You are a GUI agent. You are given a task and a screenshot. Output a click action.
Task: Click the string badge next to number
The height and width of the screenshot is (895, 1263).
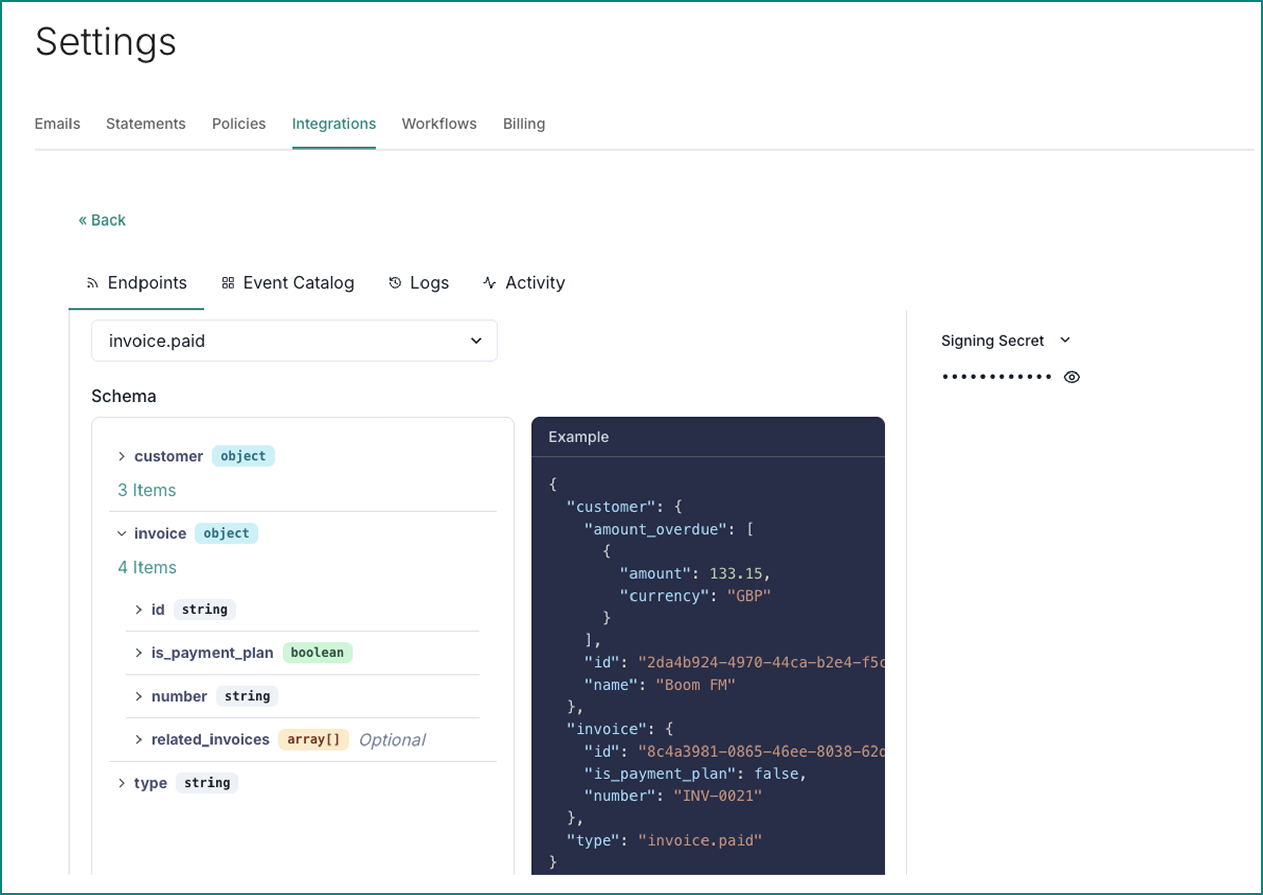point(247,696)
